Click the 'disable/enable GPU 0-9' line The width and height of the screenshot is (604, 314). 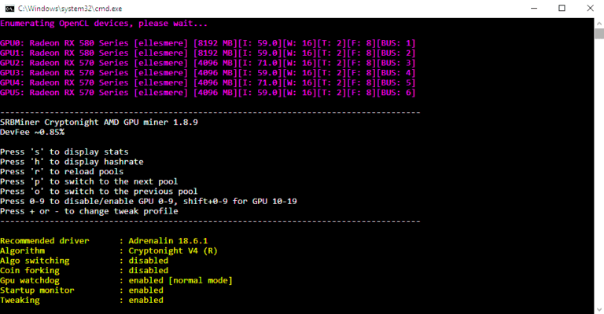149,202
